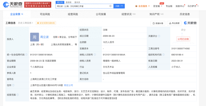Click 附近公司 link
The height and width of the screenshot is (106, 206).
click(69, 85)
